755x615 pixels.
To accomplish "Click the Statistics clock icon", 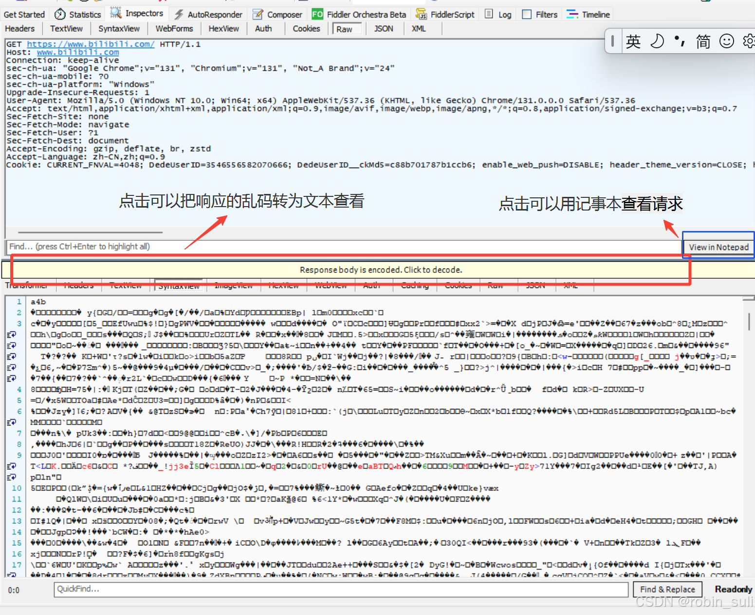I will 60,14.
